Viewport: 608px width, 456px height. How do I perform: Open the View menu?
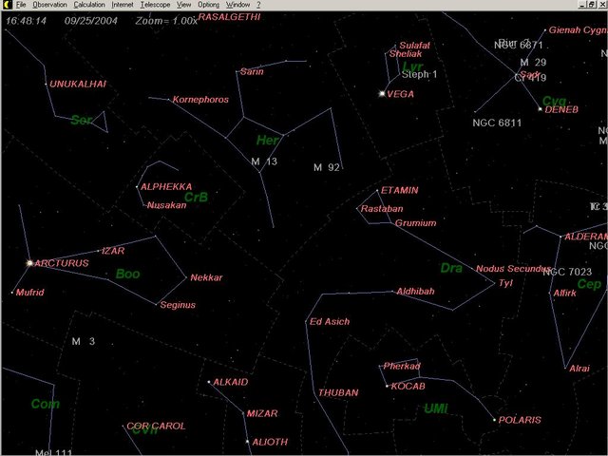click(184, 5)
